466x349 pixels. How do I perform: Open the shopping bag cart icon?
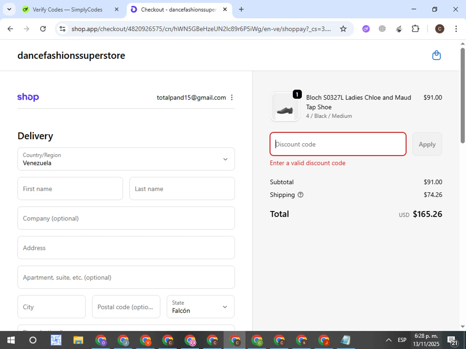tap(436, 55)
